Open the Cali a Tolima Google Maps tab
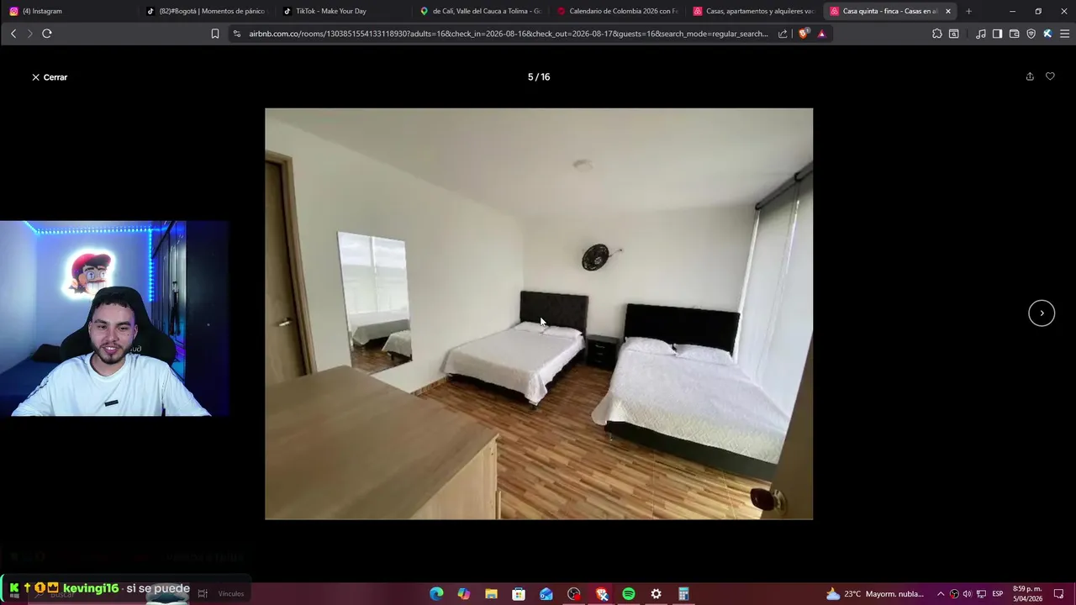 click(x=480, y=11)
